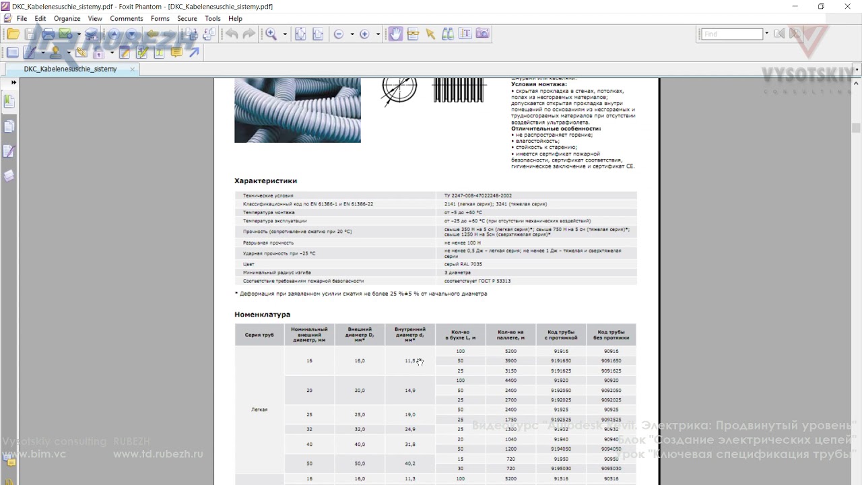Click the zoom in plus button
This screenshot has height=485, width=862.
[x=364, y=34]
